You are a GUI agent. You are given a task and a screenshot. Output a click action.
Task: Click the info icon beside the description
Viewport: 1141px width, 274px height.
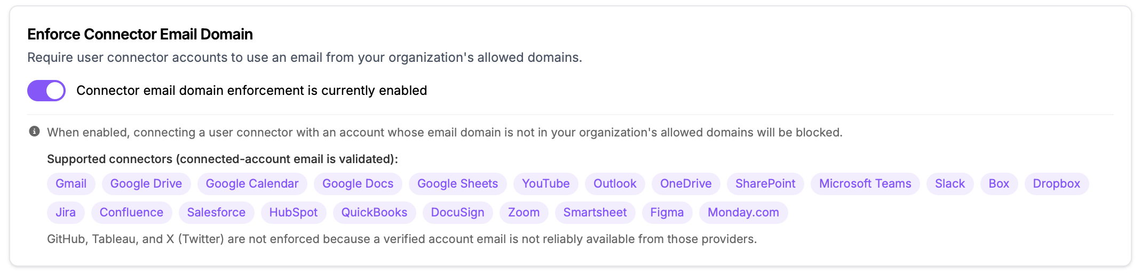point(34,132)
